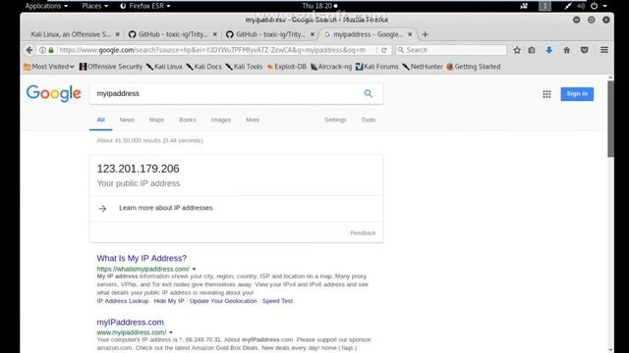Open Update Your Geolocation sublink
Screen dimensions: 629x353
tap(223, 301)
